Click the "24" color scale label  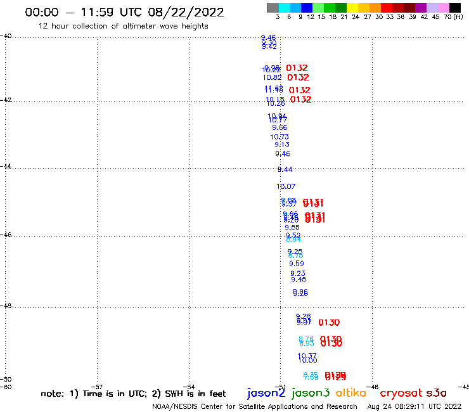[x=356, y=16]
